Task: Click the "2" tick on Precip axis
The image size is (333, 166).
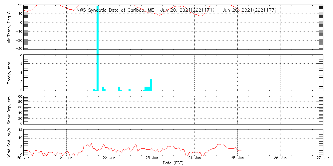Action: coord(21,82)
